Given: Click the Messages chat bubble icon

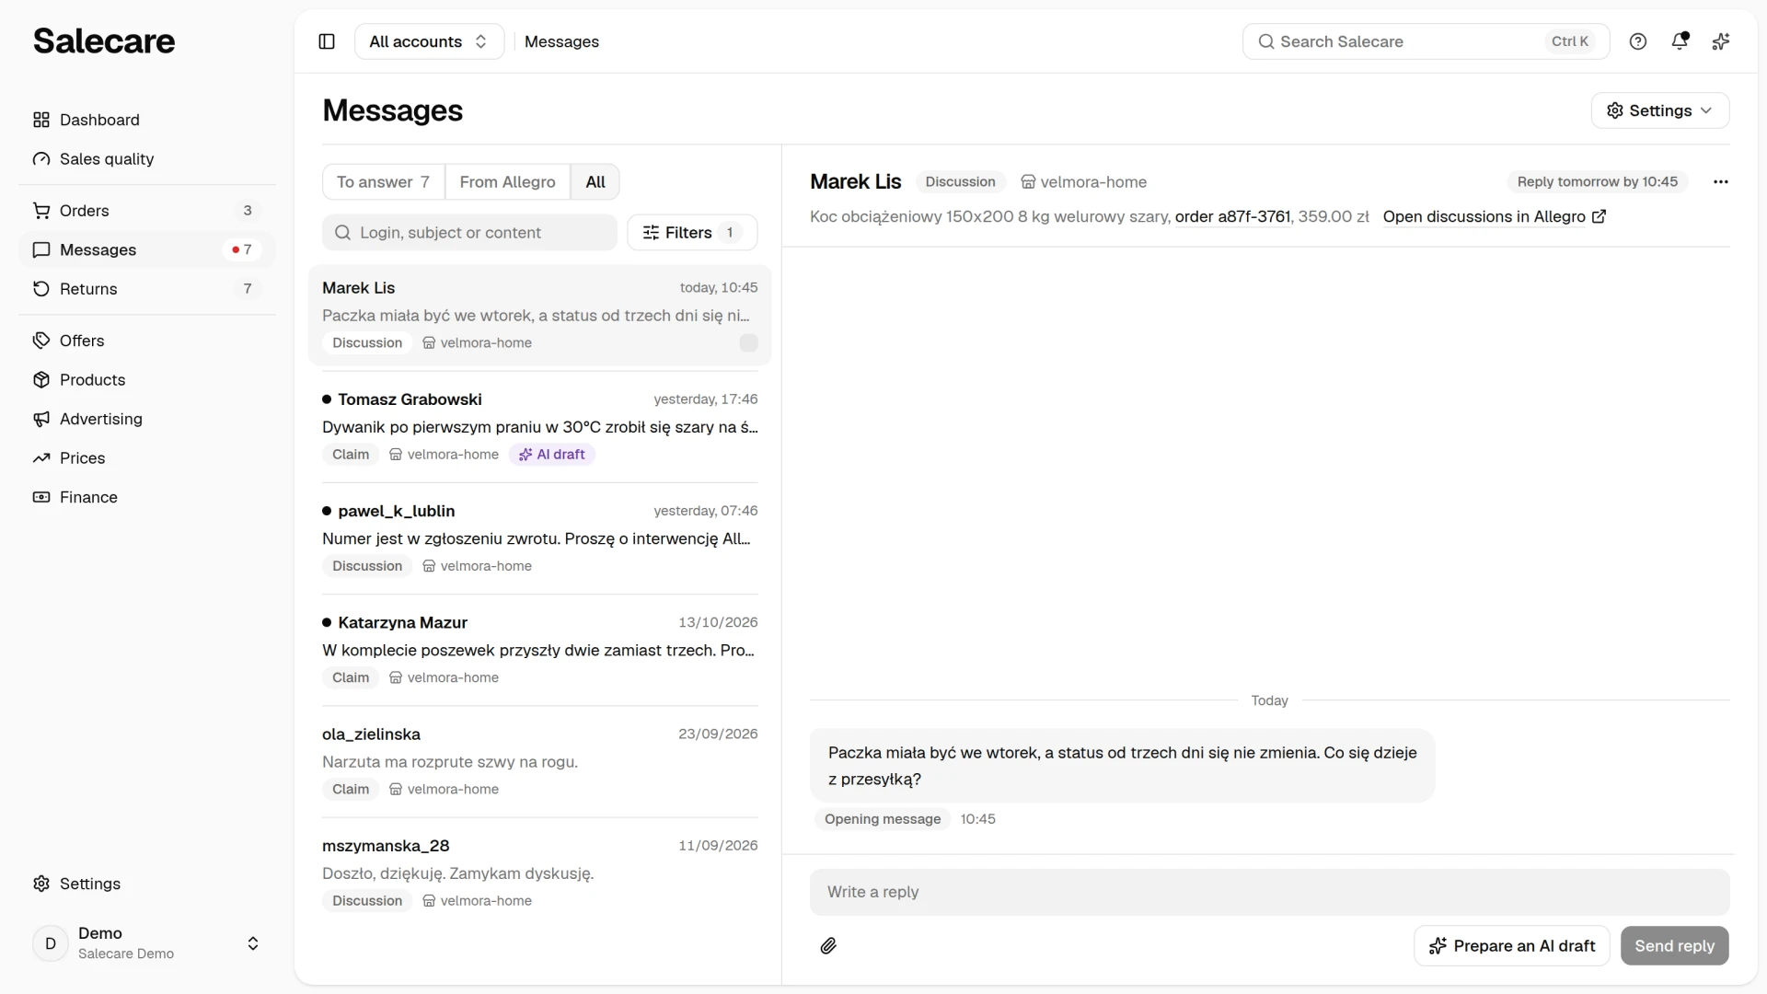Looking at the screenshot, I should point(41,250).
